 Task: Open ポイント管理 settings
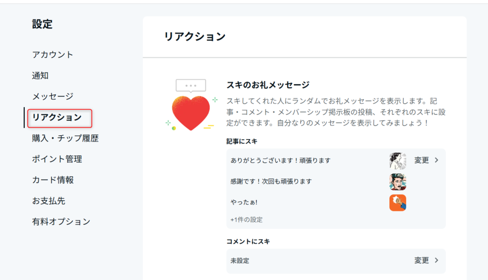[57, 159]
